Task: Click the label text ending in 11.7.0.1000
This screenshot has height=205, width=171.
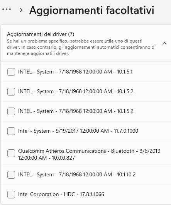Action: pyautogui.click(x=78, y=131)
